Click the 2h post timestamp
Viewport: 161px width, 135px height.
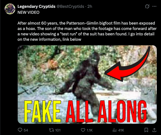[x=90, y=6]
